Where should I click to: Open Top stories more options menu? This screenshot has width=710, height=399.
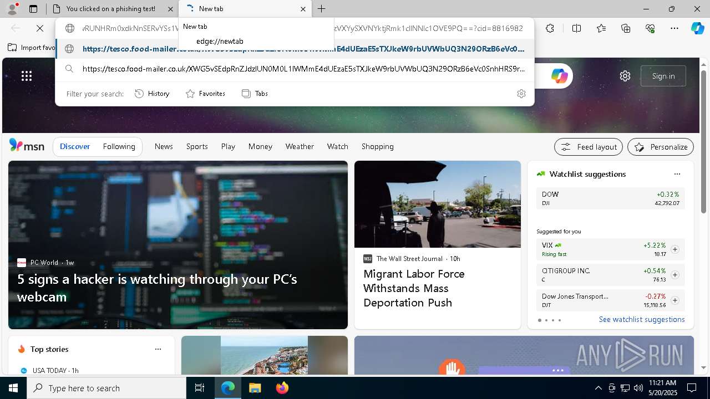pyautogui.click(x=158, y=349)
